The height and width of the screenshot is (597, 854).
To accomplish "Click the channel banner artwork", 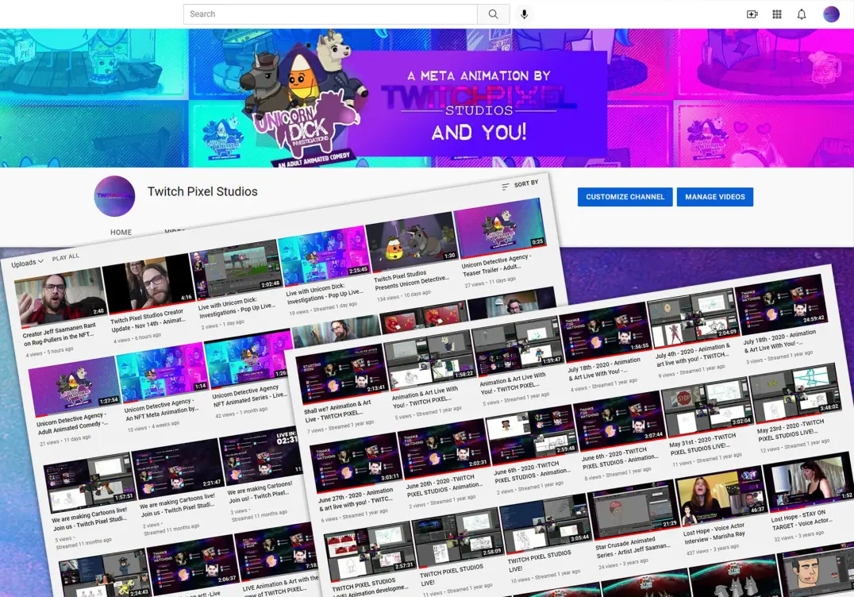I will 427,98.
